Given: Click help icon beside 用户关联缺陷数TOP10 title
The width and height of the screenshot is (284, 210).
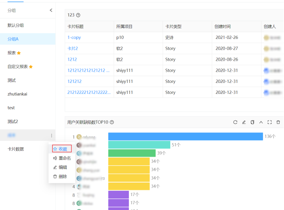Looking at the screenshot, I should pyautogui.click(x=112, y=122).
